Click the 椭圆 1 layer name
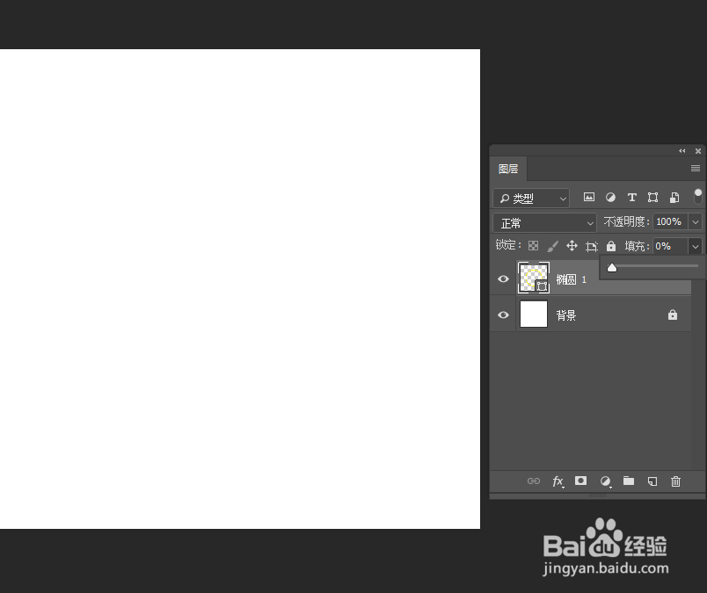 click(572, 279)
